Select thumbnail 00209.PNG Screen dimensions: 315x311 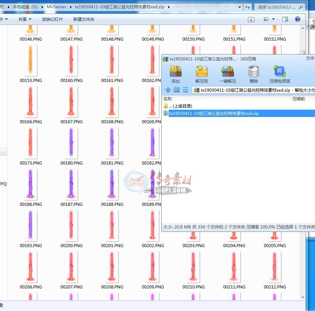(153, 267)
